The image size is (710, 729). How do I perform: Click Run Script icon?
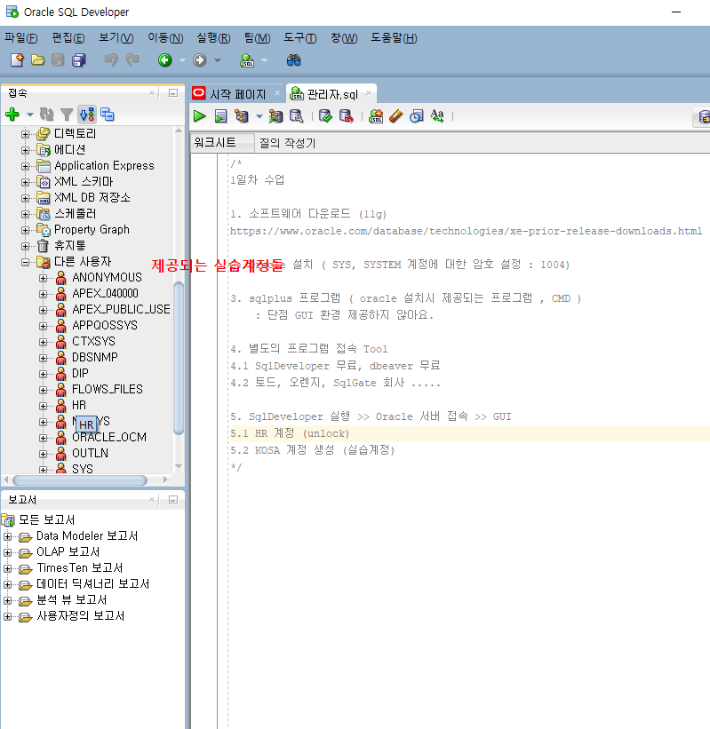coord(221,116)
